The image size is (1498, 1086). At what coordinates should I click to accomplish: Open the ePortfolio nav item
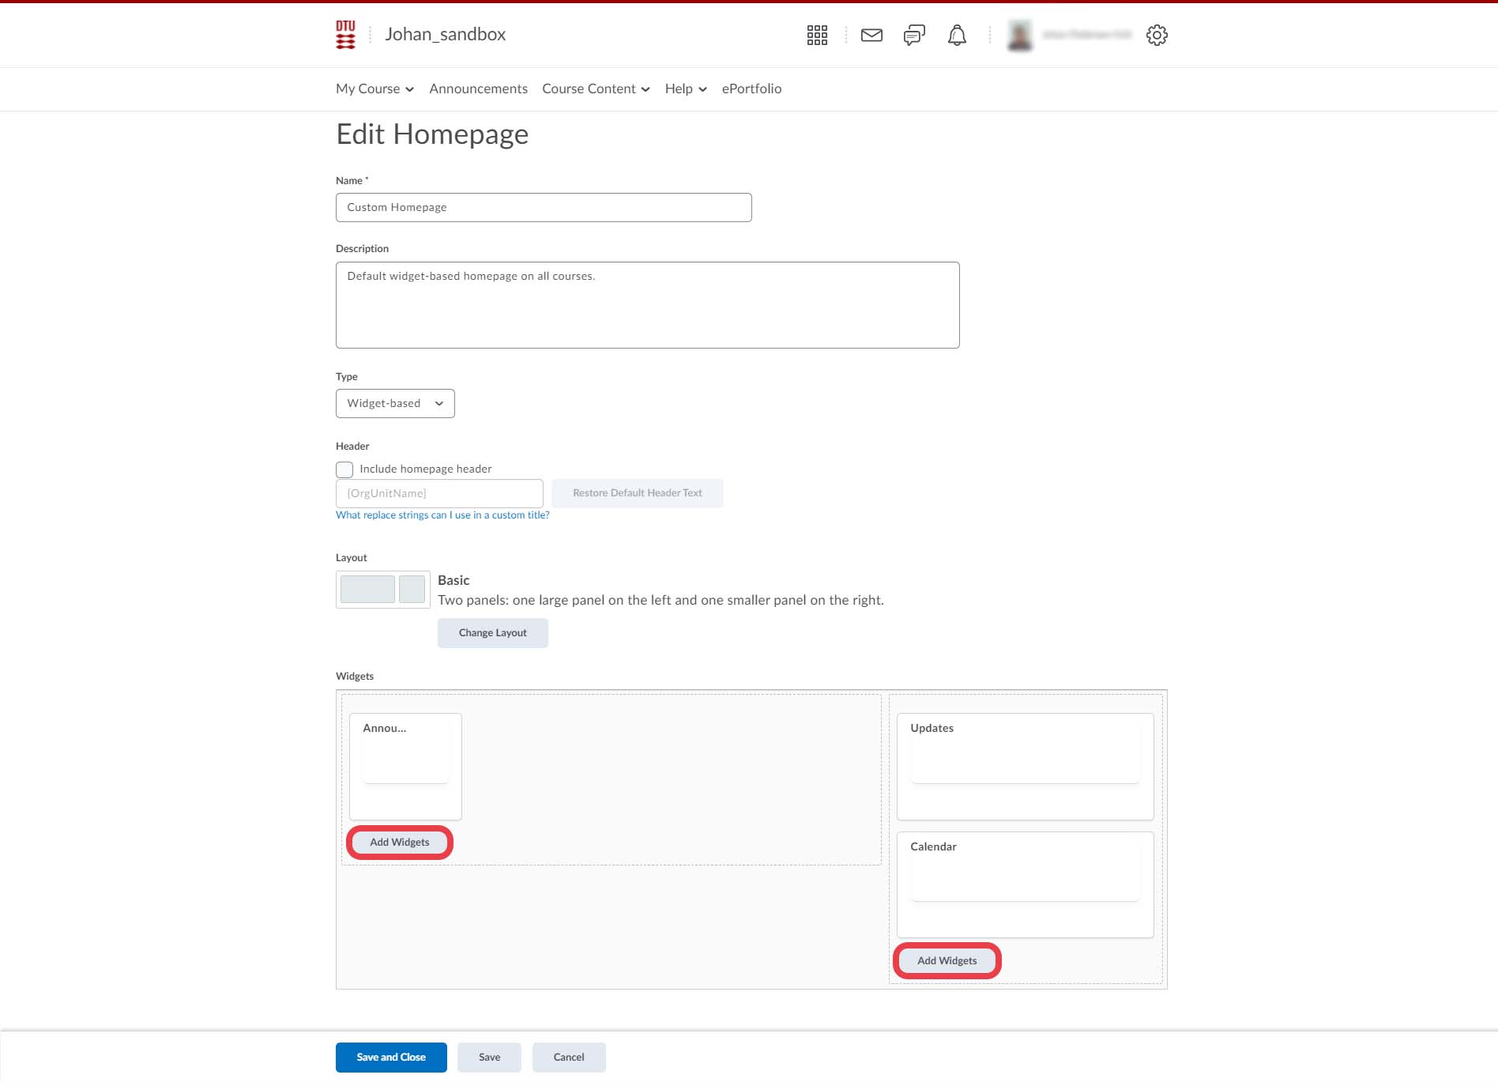751,89
